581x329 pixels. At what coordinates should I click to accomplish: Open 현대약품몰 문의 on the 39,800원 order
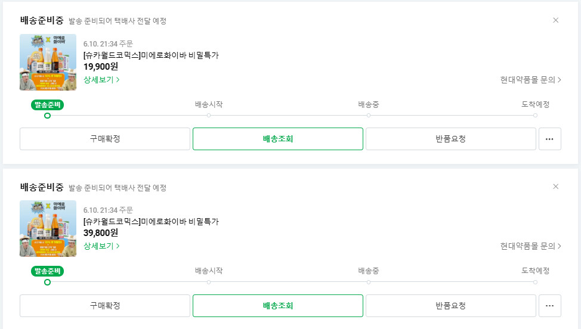tap(530, 246)
